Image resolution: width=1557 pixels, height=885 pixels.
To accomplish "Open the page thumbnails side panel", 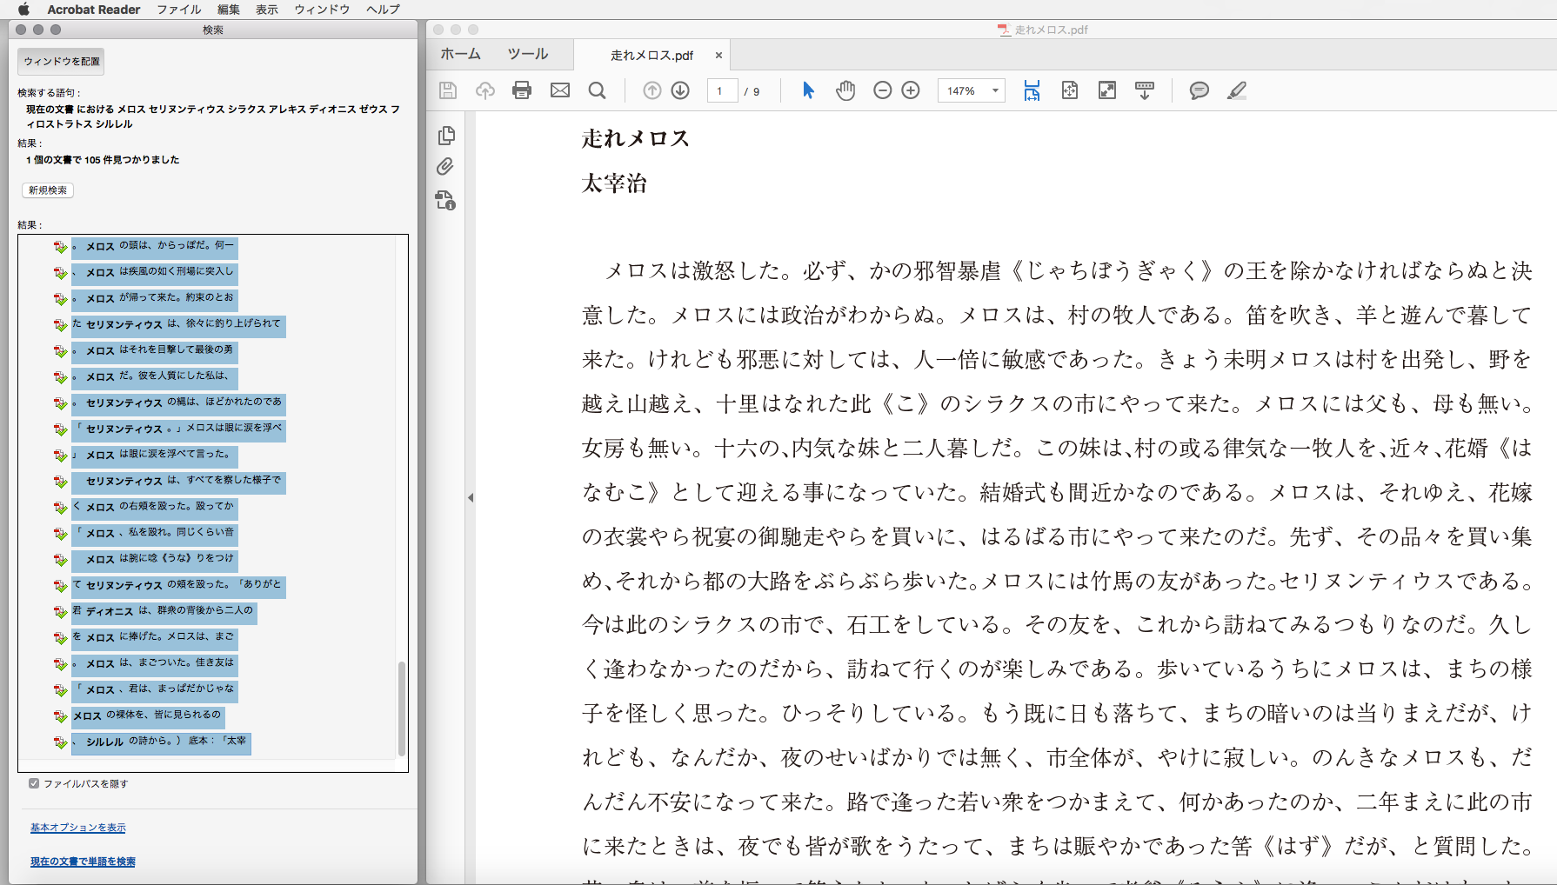I will pos(446,136).
